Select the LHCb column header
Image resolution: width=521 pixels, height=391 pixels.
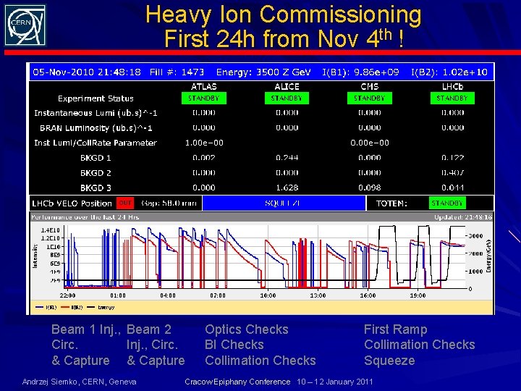click(x=452, y=87)
